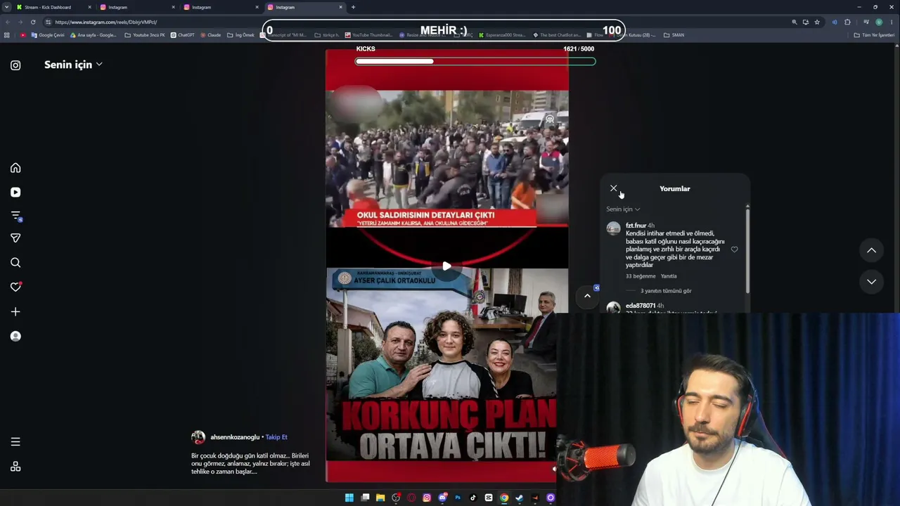Open Notifications heart icon in the sidebar
This screenshot has height=506, width=900.
15,287
